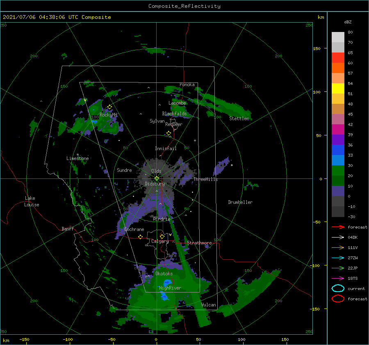Select the magenta swatch between 42 and 39 dBZ
369x345 pixels.
point(338,130)
